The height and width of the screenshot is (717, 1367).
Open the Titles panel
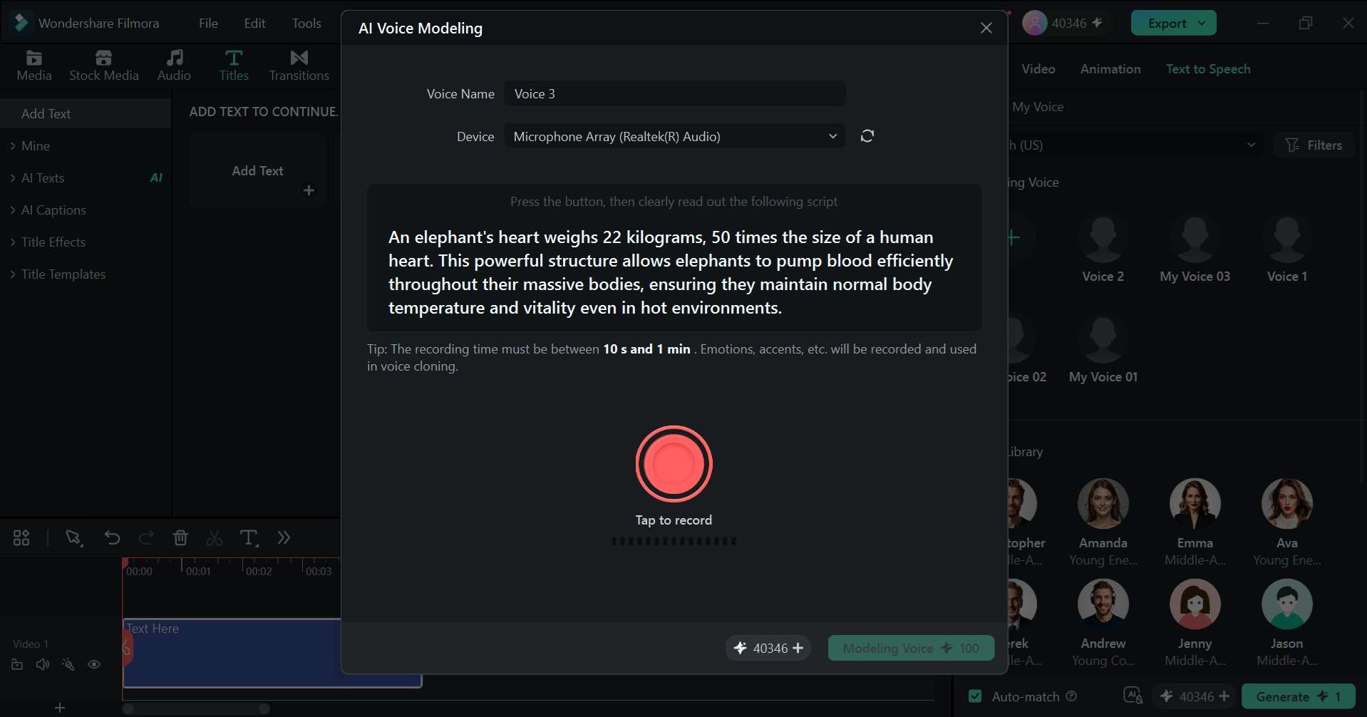point(234,66)
